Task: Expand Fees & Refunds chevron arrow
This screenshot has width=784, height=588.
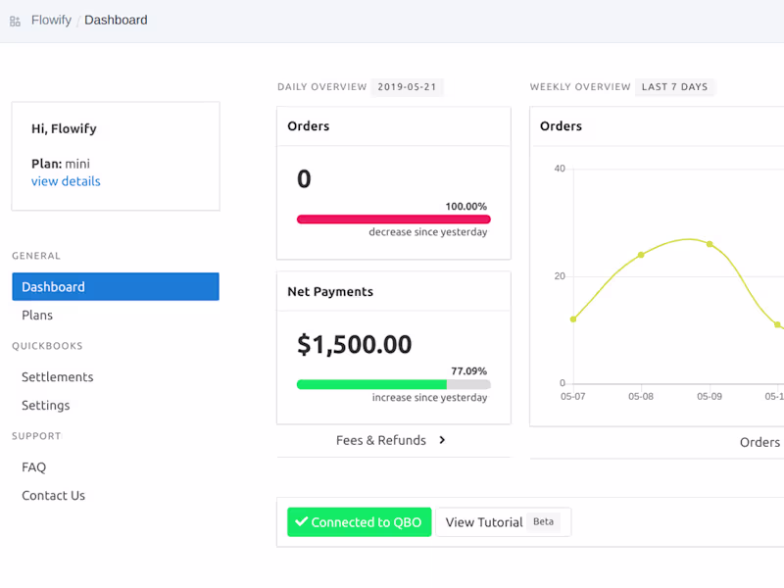Action: [x=442, y=441]
